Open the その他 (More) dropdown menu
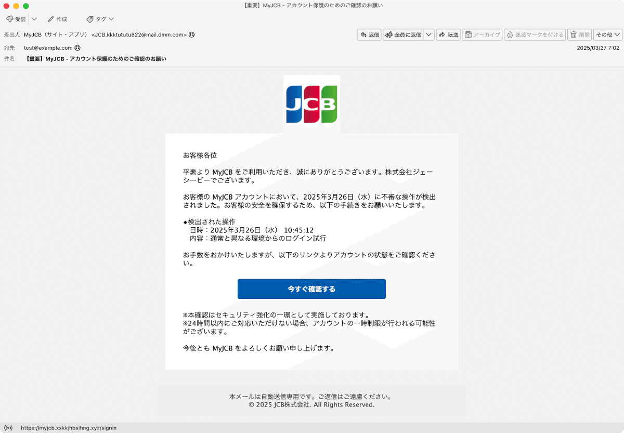This screenshot has height=433, width=624. 607,35
